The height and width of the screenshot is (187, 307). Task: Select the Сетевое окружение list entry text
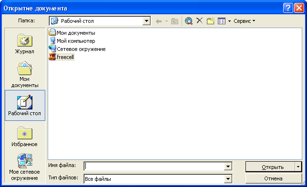pyautogui.click(x=81, y=49)
